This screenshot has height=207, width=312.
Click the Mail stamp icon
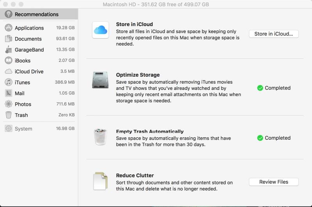[8, 93]
